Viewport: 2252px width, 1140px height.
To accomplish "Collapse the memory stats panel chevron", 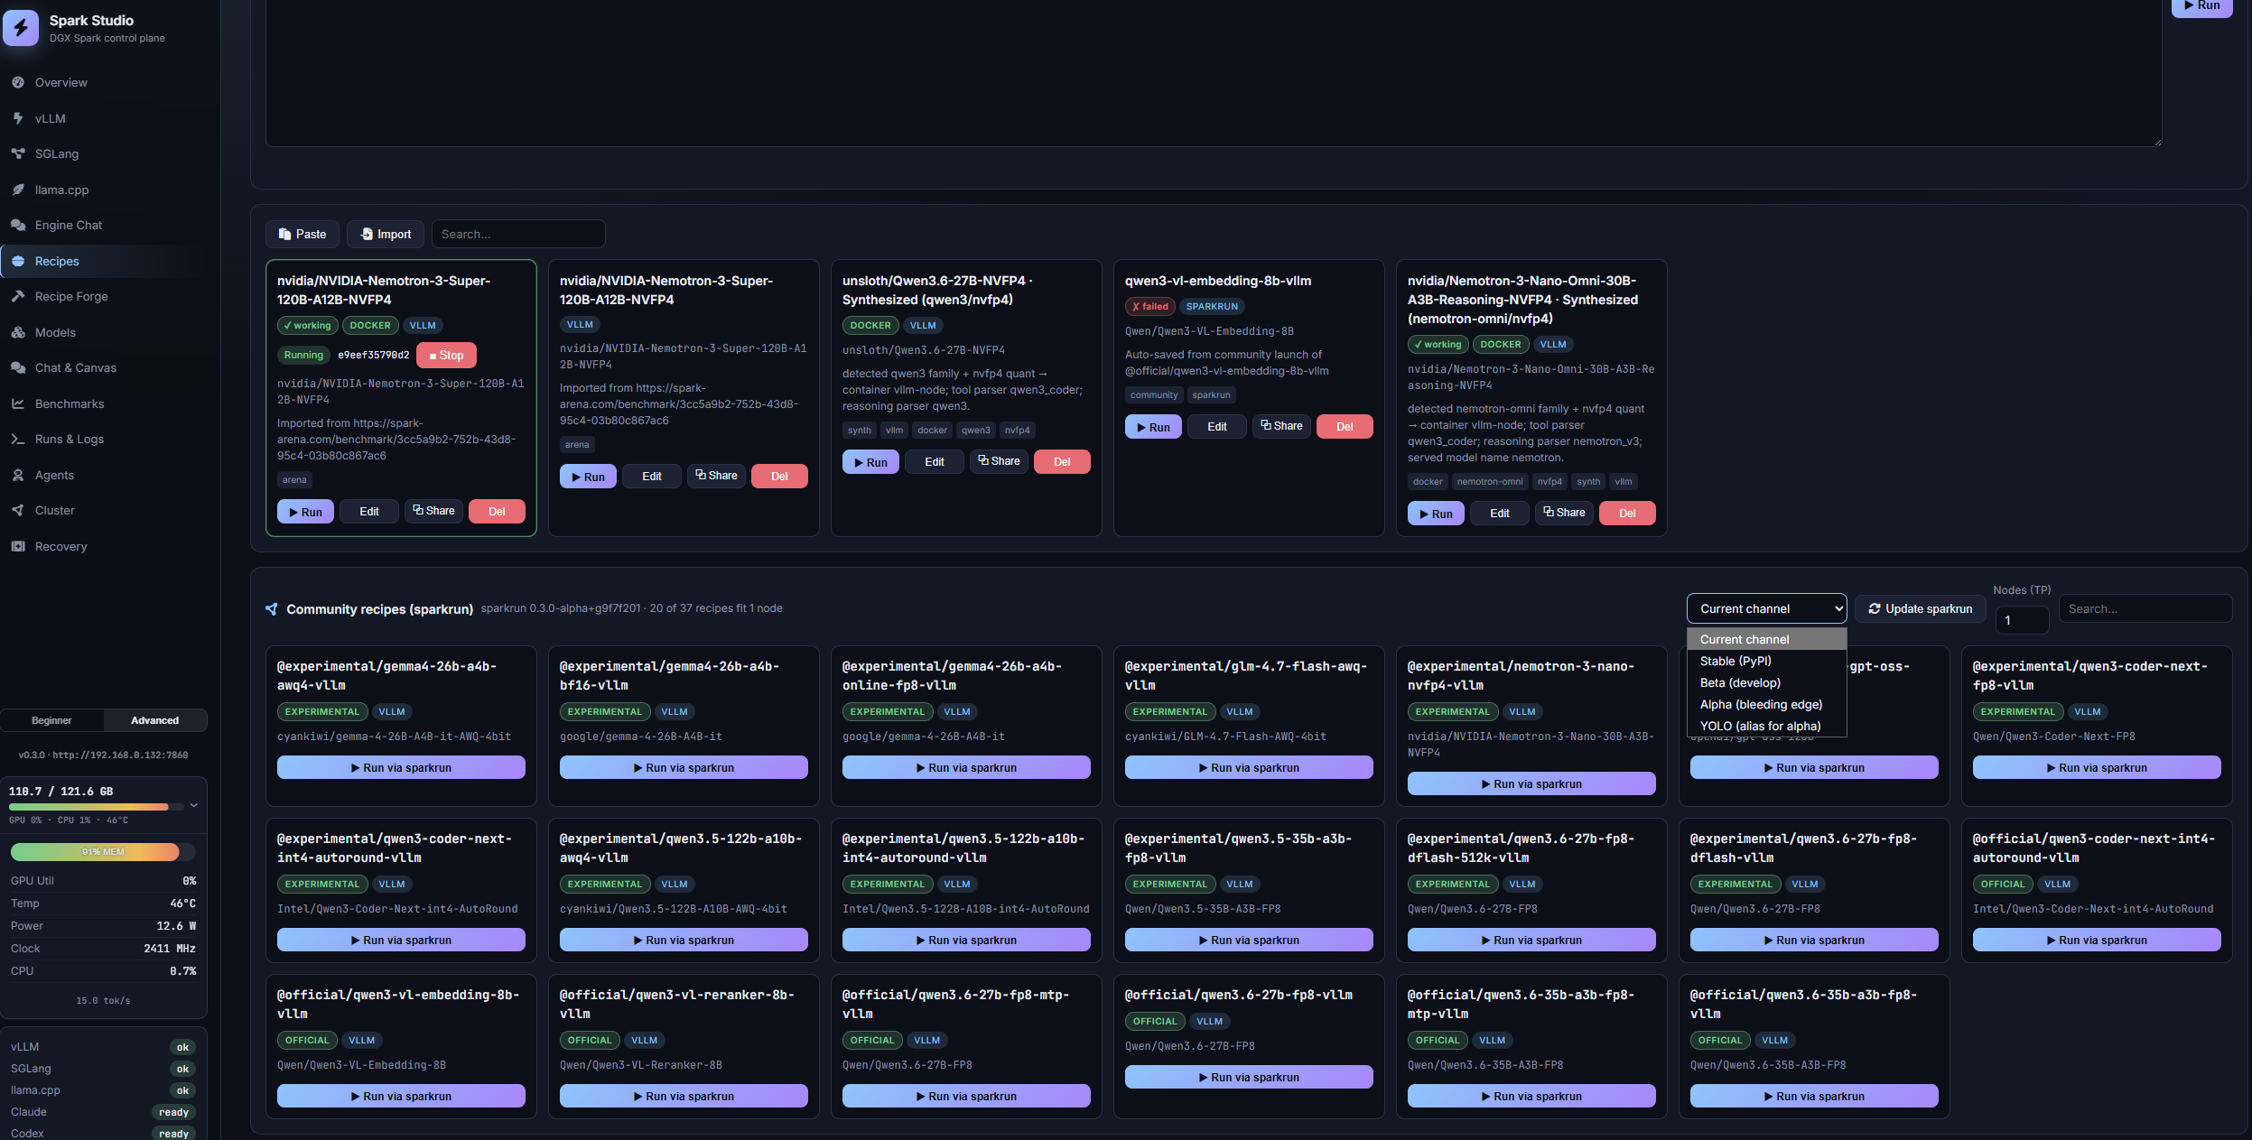I will 193,805.
